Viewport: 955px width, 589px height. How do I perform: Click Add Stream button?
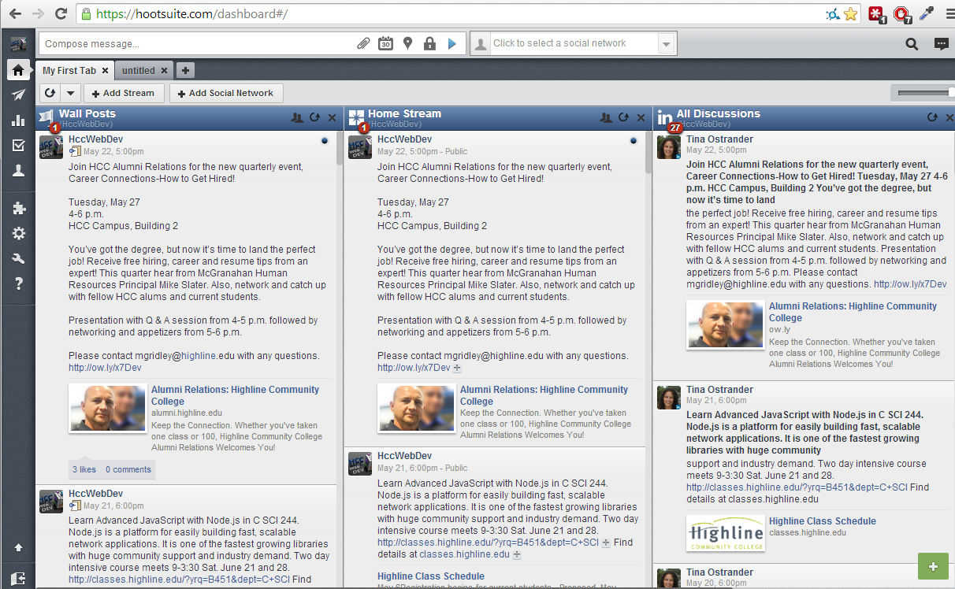pyautogui.click(x=124, y=93)
